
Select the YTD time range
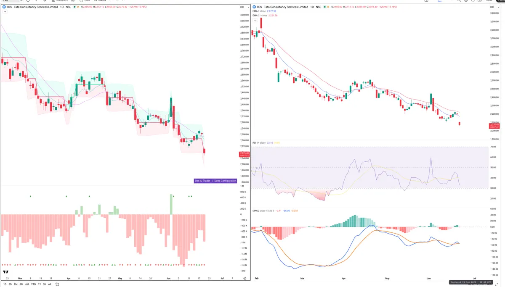[x=33, y=284]
